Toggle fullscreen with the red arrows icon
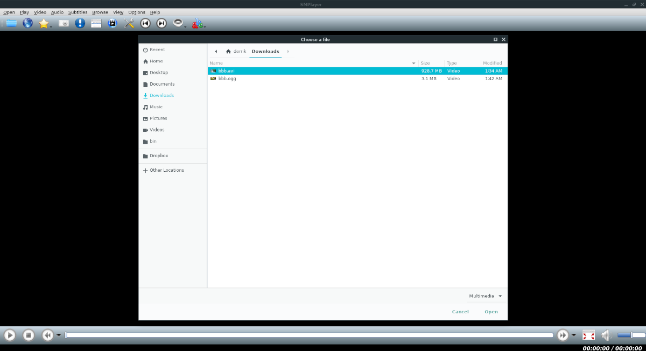 point(588,335)
